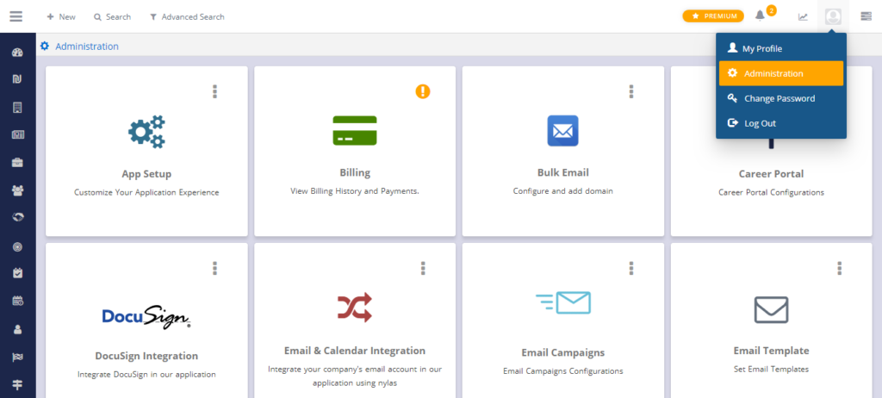Click the Premium badge button
The height and width of the screenshot is (398, 882).
coord(712,16)
